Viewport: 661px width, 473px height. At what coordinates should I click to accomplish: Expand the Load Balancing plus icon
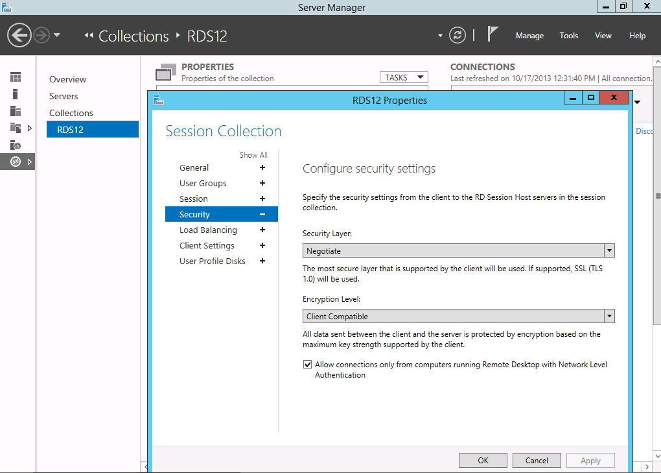point(262,230)
